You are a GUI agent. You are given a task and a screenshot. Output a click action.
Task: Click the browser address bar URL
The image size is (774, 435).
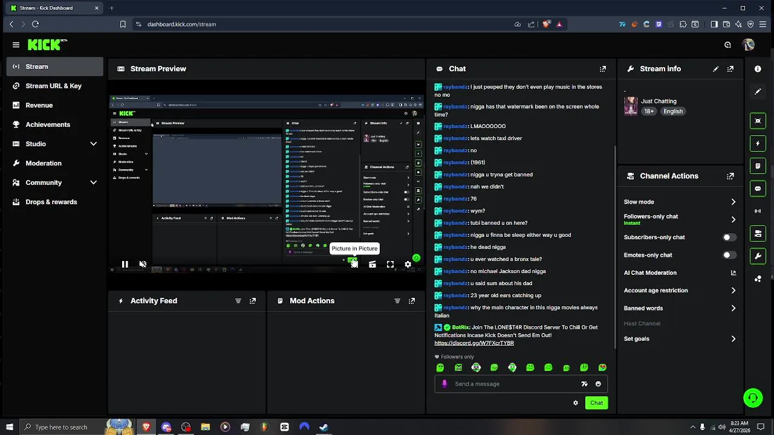click(181, 24)
